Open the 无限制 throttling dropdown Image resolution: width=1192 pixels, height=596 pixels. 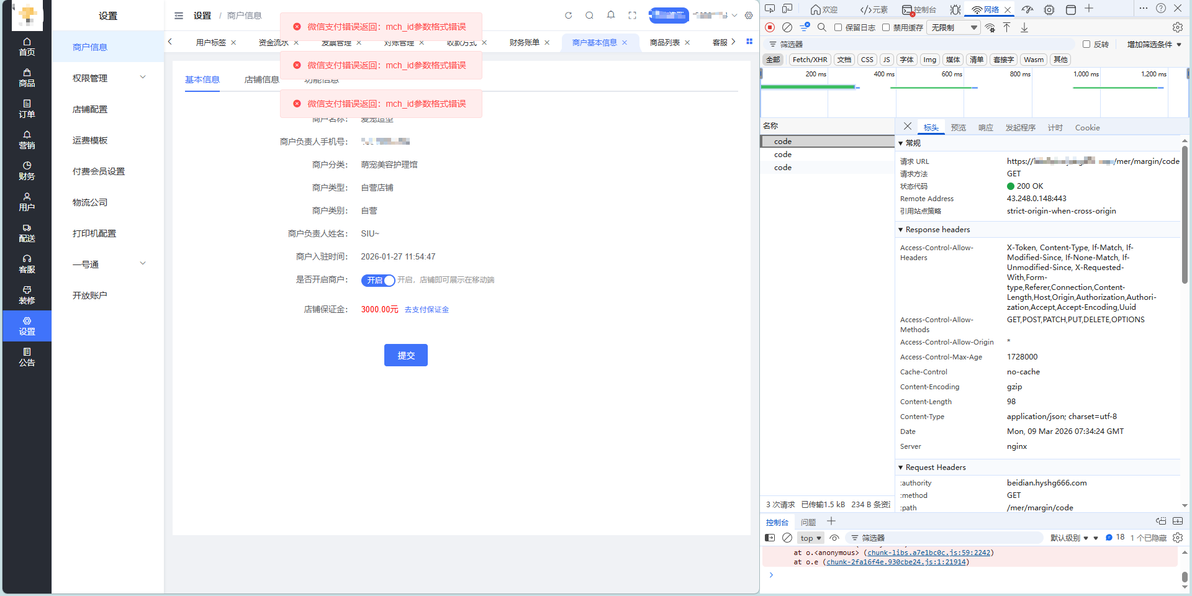point(954,27)
